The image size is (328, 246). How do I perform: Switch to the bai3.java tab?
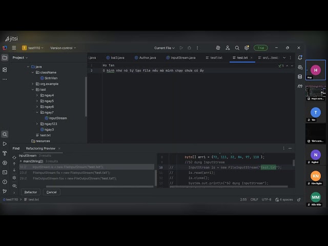tap(115, 58)
